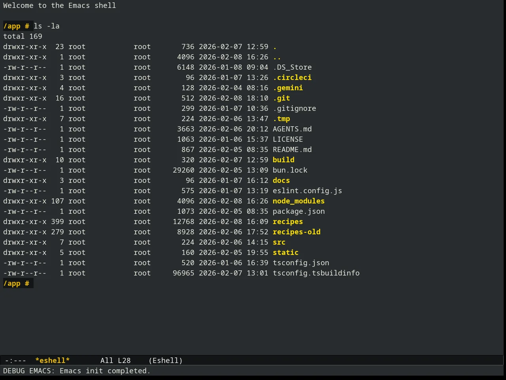Click the recipes directory name
The image size is (506, 380).
[288, 222]
